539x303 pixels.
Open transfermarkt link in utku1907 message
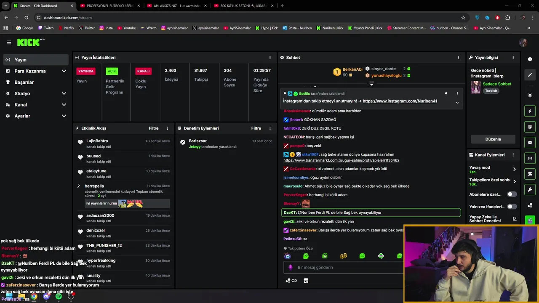tap(342, 160)
